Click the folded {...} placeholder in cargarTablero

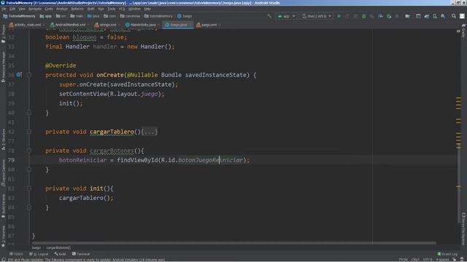point(149,132)
